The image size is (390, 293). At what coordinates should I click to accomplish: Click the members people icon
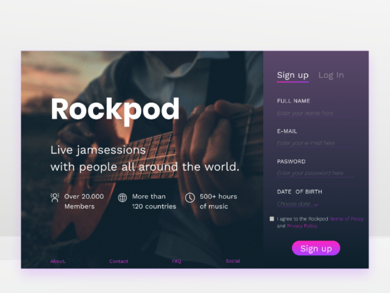(x=55, y=198)
